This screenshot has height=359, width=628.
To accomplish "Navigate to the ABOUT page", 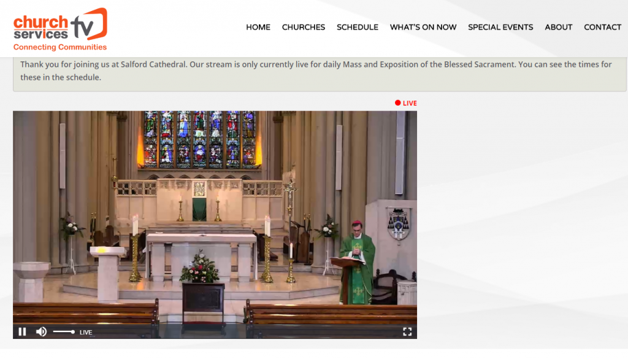I will (559, 27).
